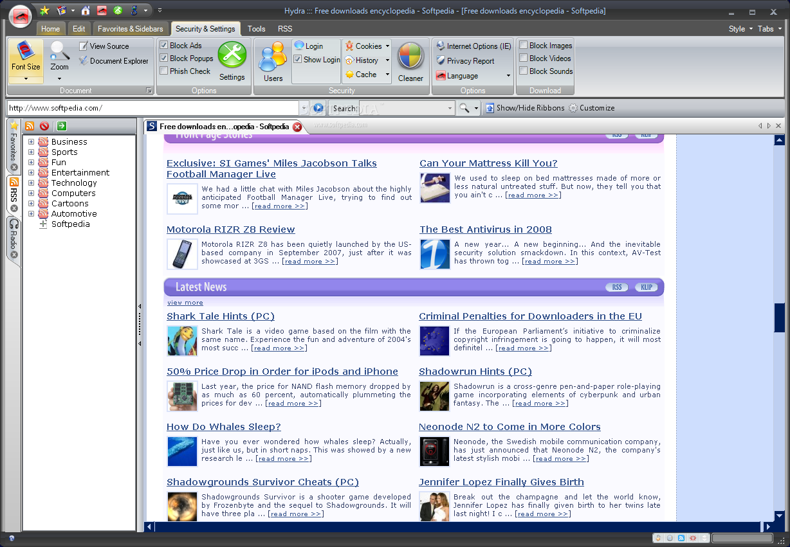790x547 pixels.
Task: Click the RSS button in Latest News header
Action: click(x=617, y=287)
